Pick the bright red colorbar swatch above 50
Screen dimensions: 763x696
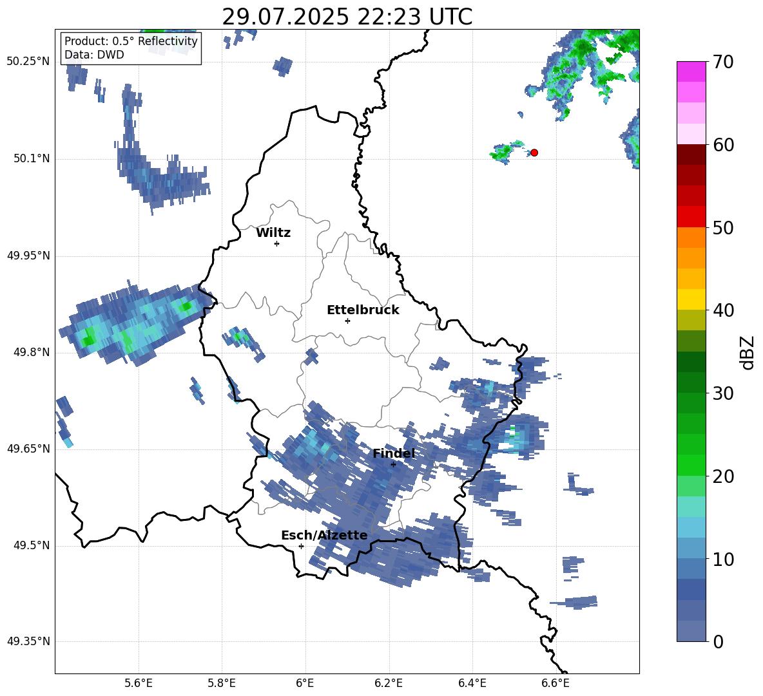click(x=691, y=217)
